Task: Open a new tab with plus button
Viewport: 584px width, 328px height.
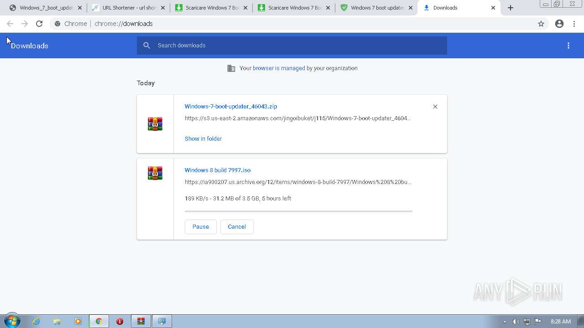Action: (511, 8)
